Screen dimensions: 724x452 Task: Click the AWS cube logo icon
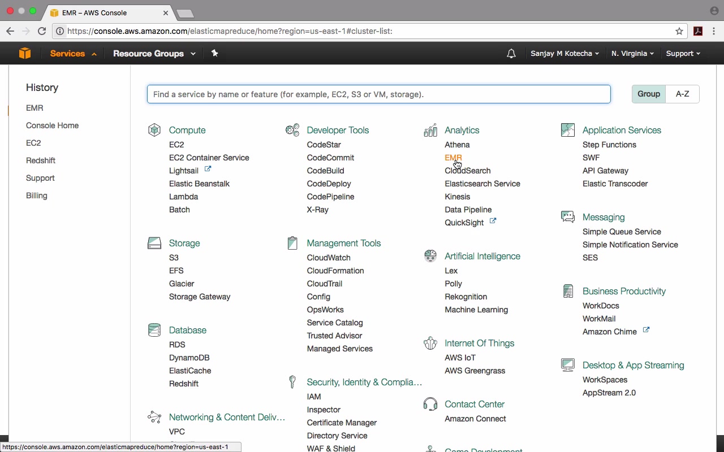click(x=24, y=53)
